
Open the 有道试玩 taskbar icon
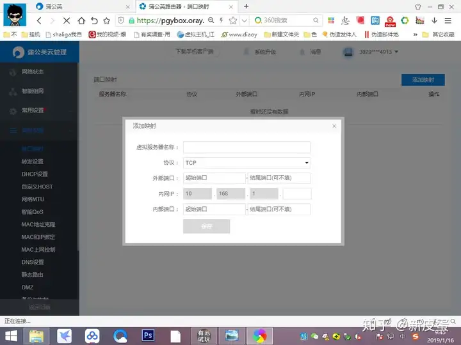[x=204, y=336]
